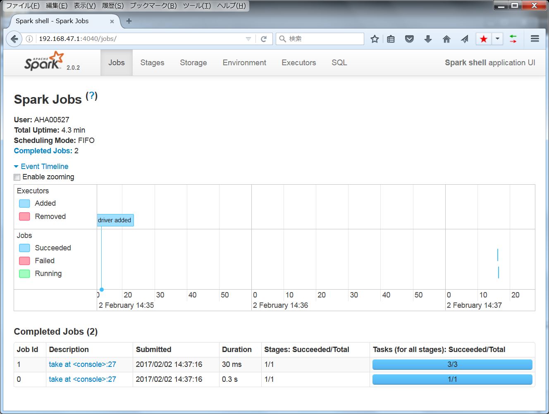Screen dimensions: 549x414
Task: Click the 3/3 tasks progress bar
Action: (452, 364)
